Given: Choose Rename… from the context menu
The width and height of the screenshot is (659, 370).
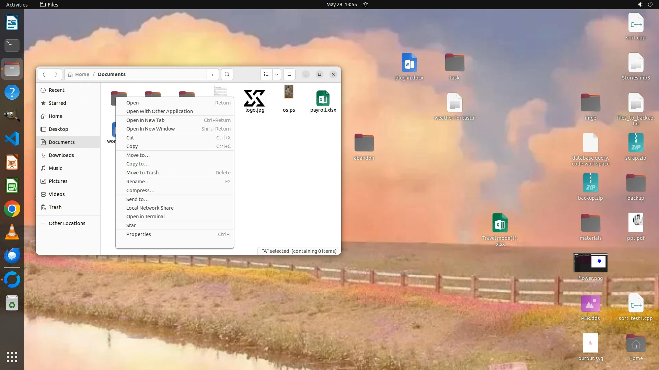Looking at the screenshot, I should click(x=138, y=182).
